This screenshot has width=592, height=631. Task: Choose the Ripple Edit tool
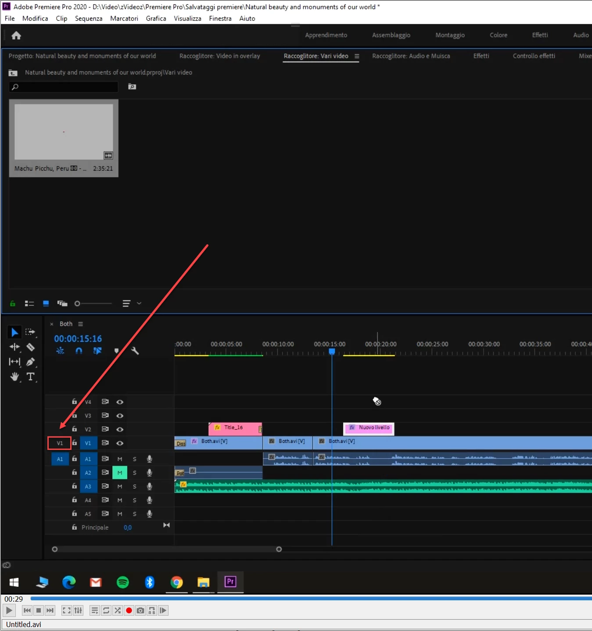click(x=14, y=347)
